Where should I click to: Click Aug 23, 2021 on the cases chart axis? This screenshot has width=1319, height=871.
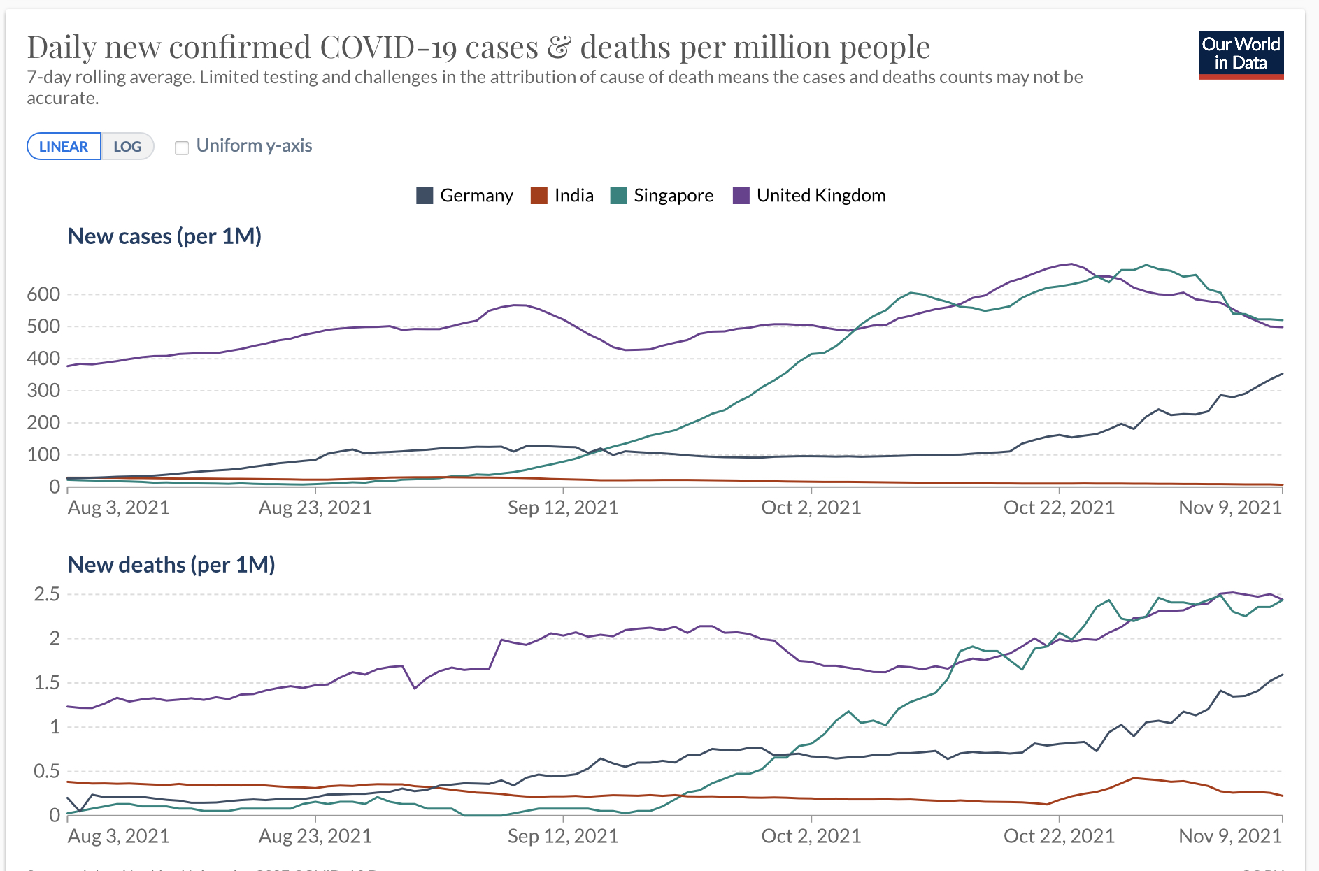pyautogui.click(x=315, y=508)
